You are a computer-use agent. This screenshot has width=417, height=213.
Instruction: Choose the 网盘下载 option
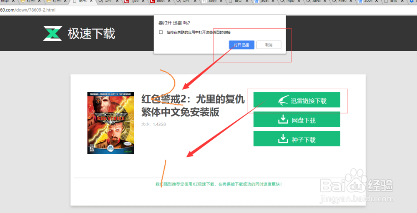pyautogui.click(x=296, y=119)
